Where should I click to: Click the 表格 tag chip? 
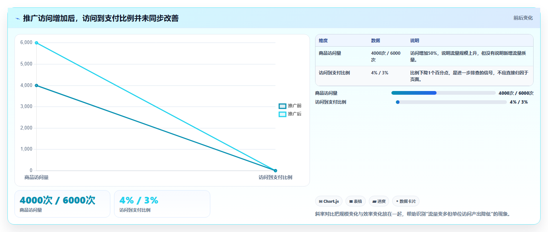(x=355, y=201)
